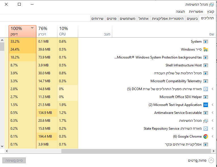Click the icon of אפליקציית שירותים ובקר
The width and height of the screenshot is (217, 167).
[206, 144]
